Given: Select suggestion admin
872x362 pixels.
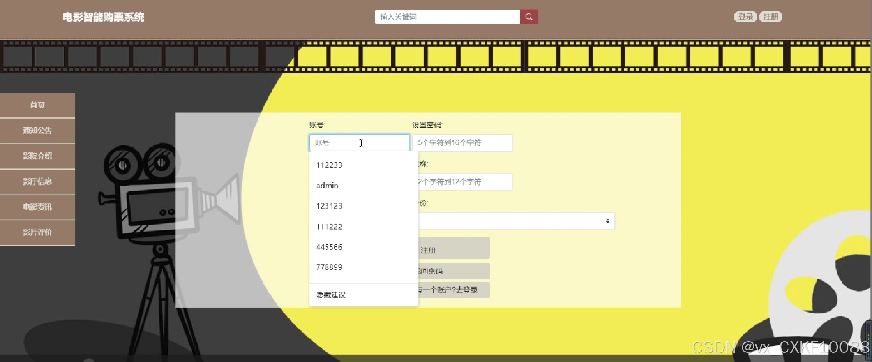Looking at the screenshot, I should click(x=363, y=186).
